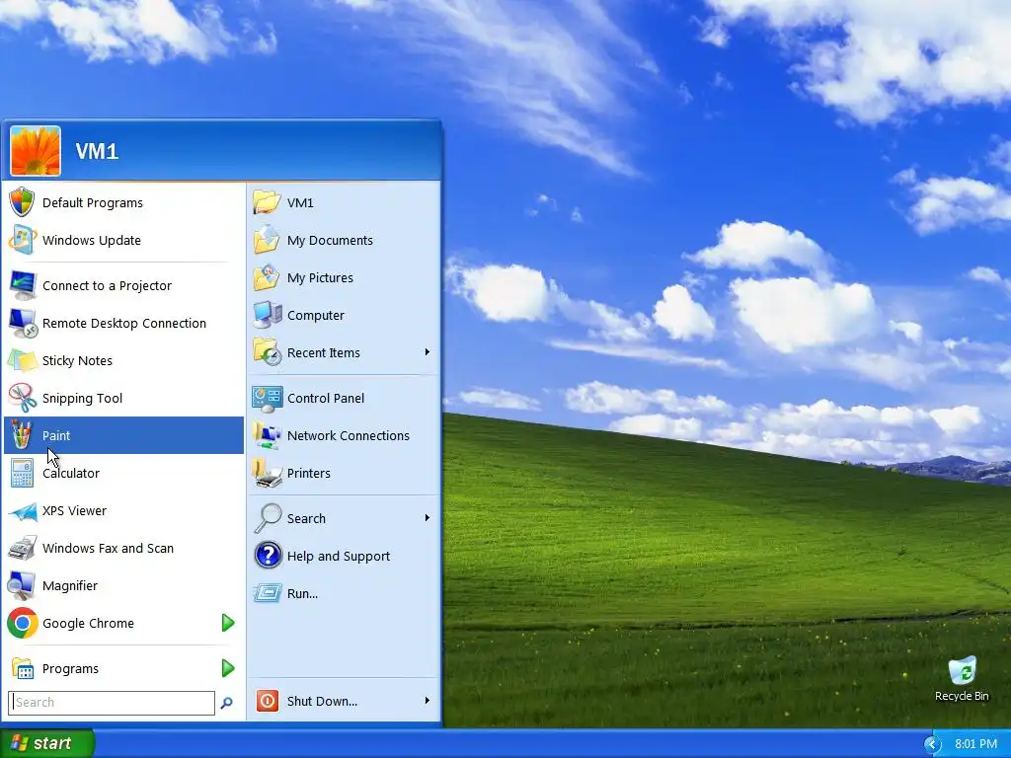The image size is (1011, 758).
Task: Select the My Pictures label
Action: (x=321, y=277)
